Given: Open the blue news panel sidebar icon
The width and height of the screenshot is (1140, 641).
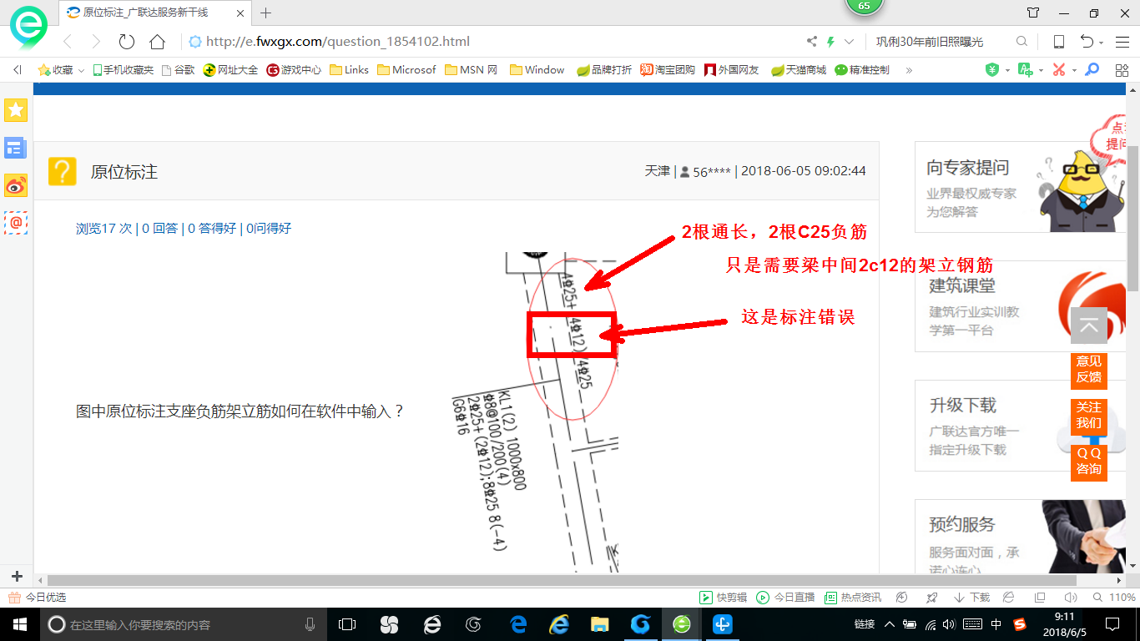Looking at the screenshot, I should pyautogui.click(x=16, y=148).
